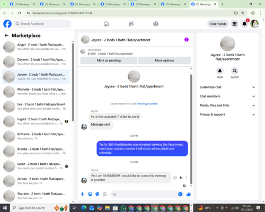Click the browser address bar URL
This screenshot has height=212, width=265.
63,13
